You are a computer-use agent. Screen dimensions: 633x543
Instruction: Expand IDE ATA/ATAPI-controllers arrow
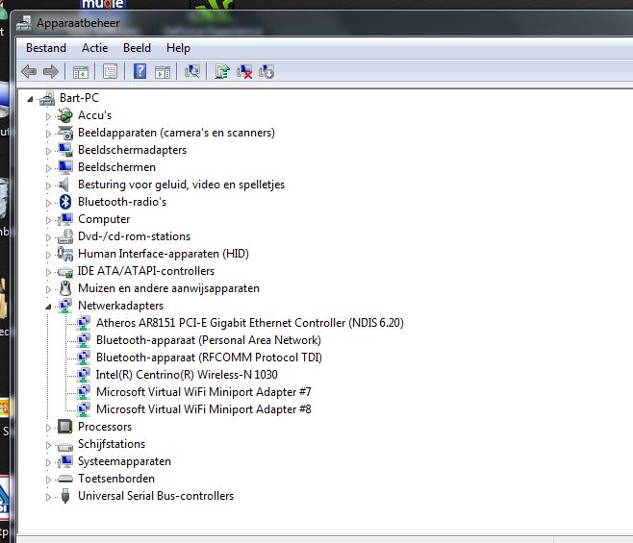[x=48, y=272]
